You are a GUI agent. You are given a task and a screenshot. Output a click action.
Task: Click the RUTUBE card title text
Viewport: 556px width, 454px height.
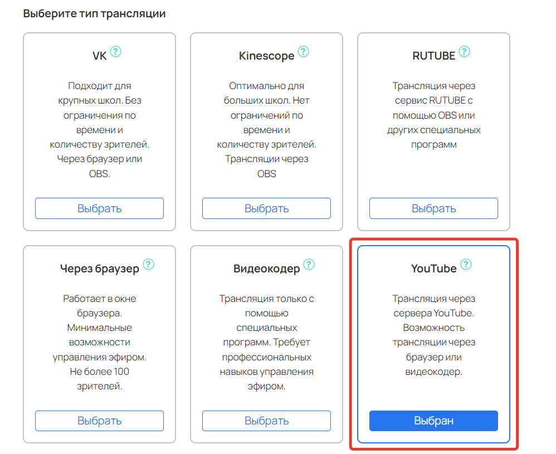point(433,56)
